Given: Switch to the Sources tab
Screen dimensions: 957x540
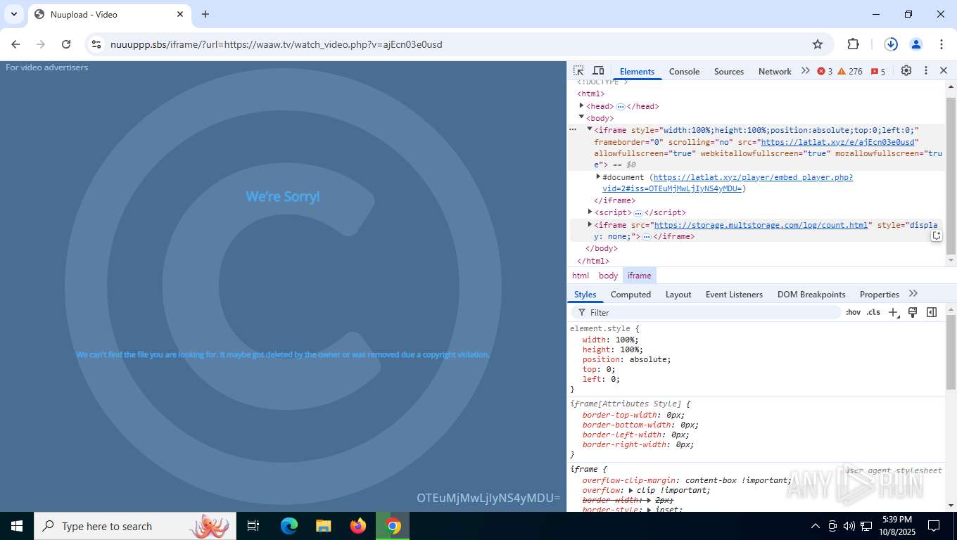Looking at the screenshot, I should coord(729,71).
